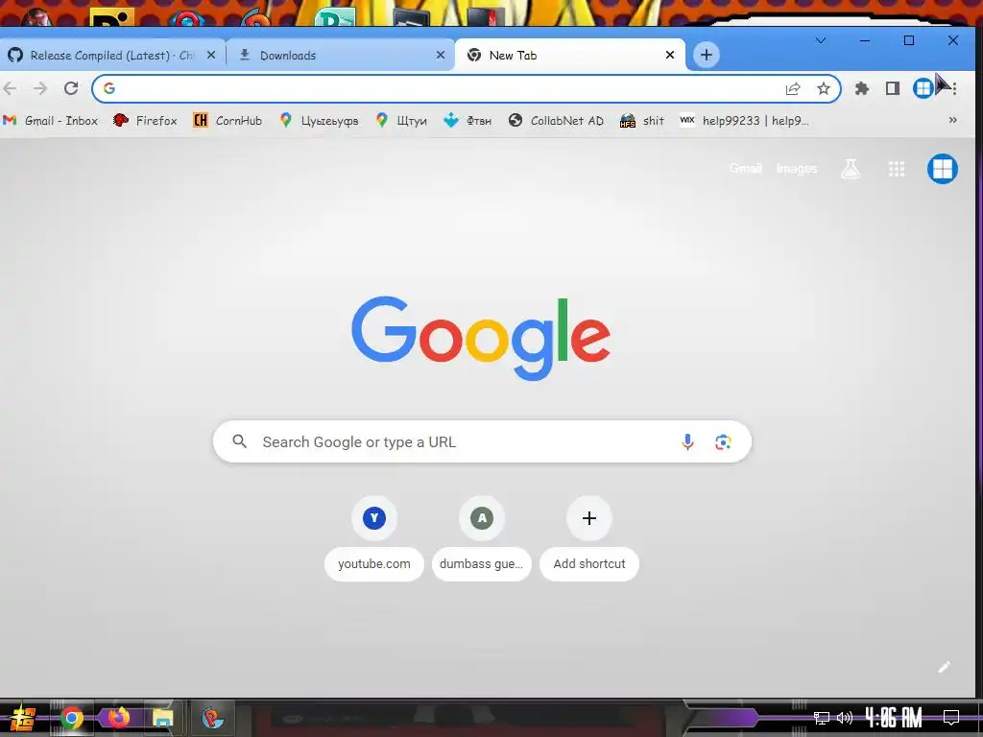The image size is (983, 737).
Task: Open the Firefox bookmark
Action: tap(145, 120)
